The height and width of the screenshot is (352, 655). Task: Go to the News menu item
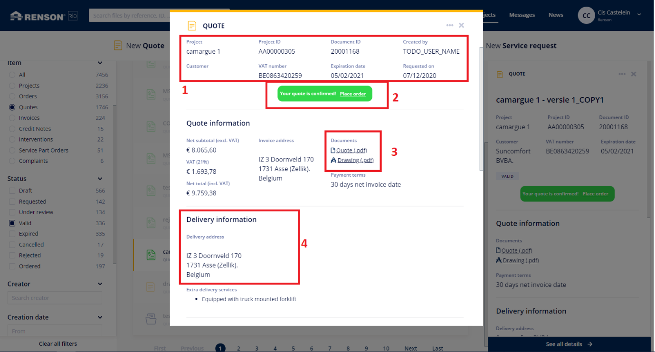[556, 15]
